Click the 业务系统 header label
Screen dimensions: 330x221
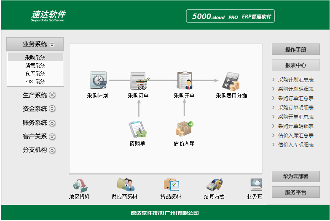(x=35, y=44)
